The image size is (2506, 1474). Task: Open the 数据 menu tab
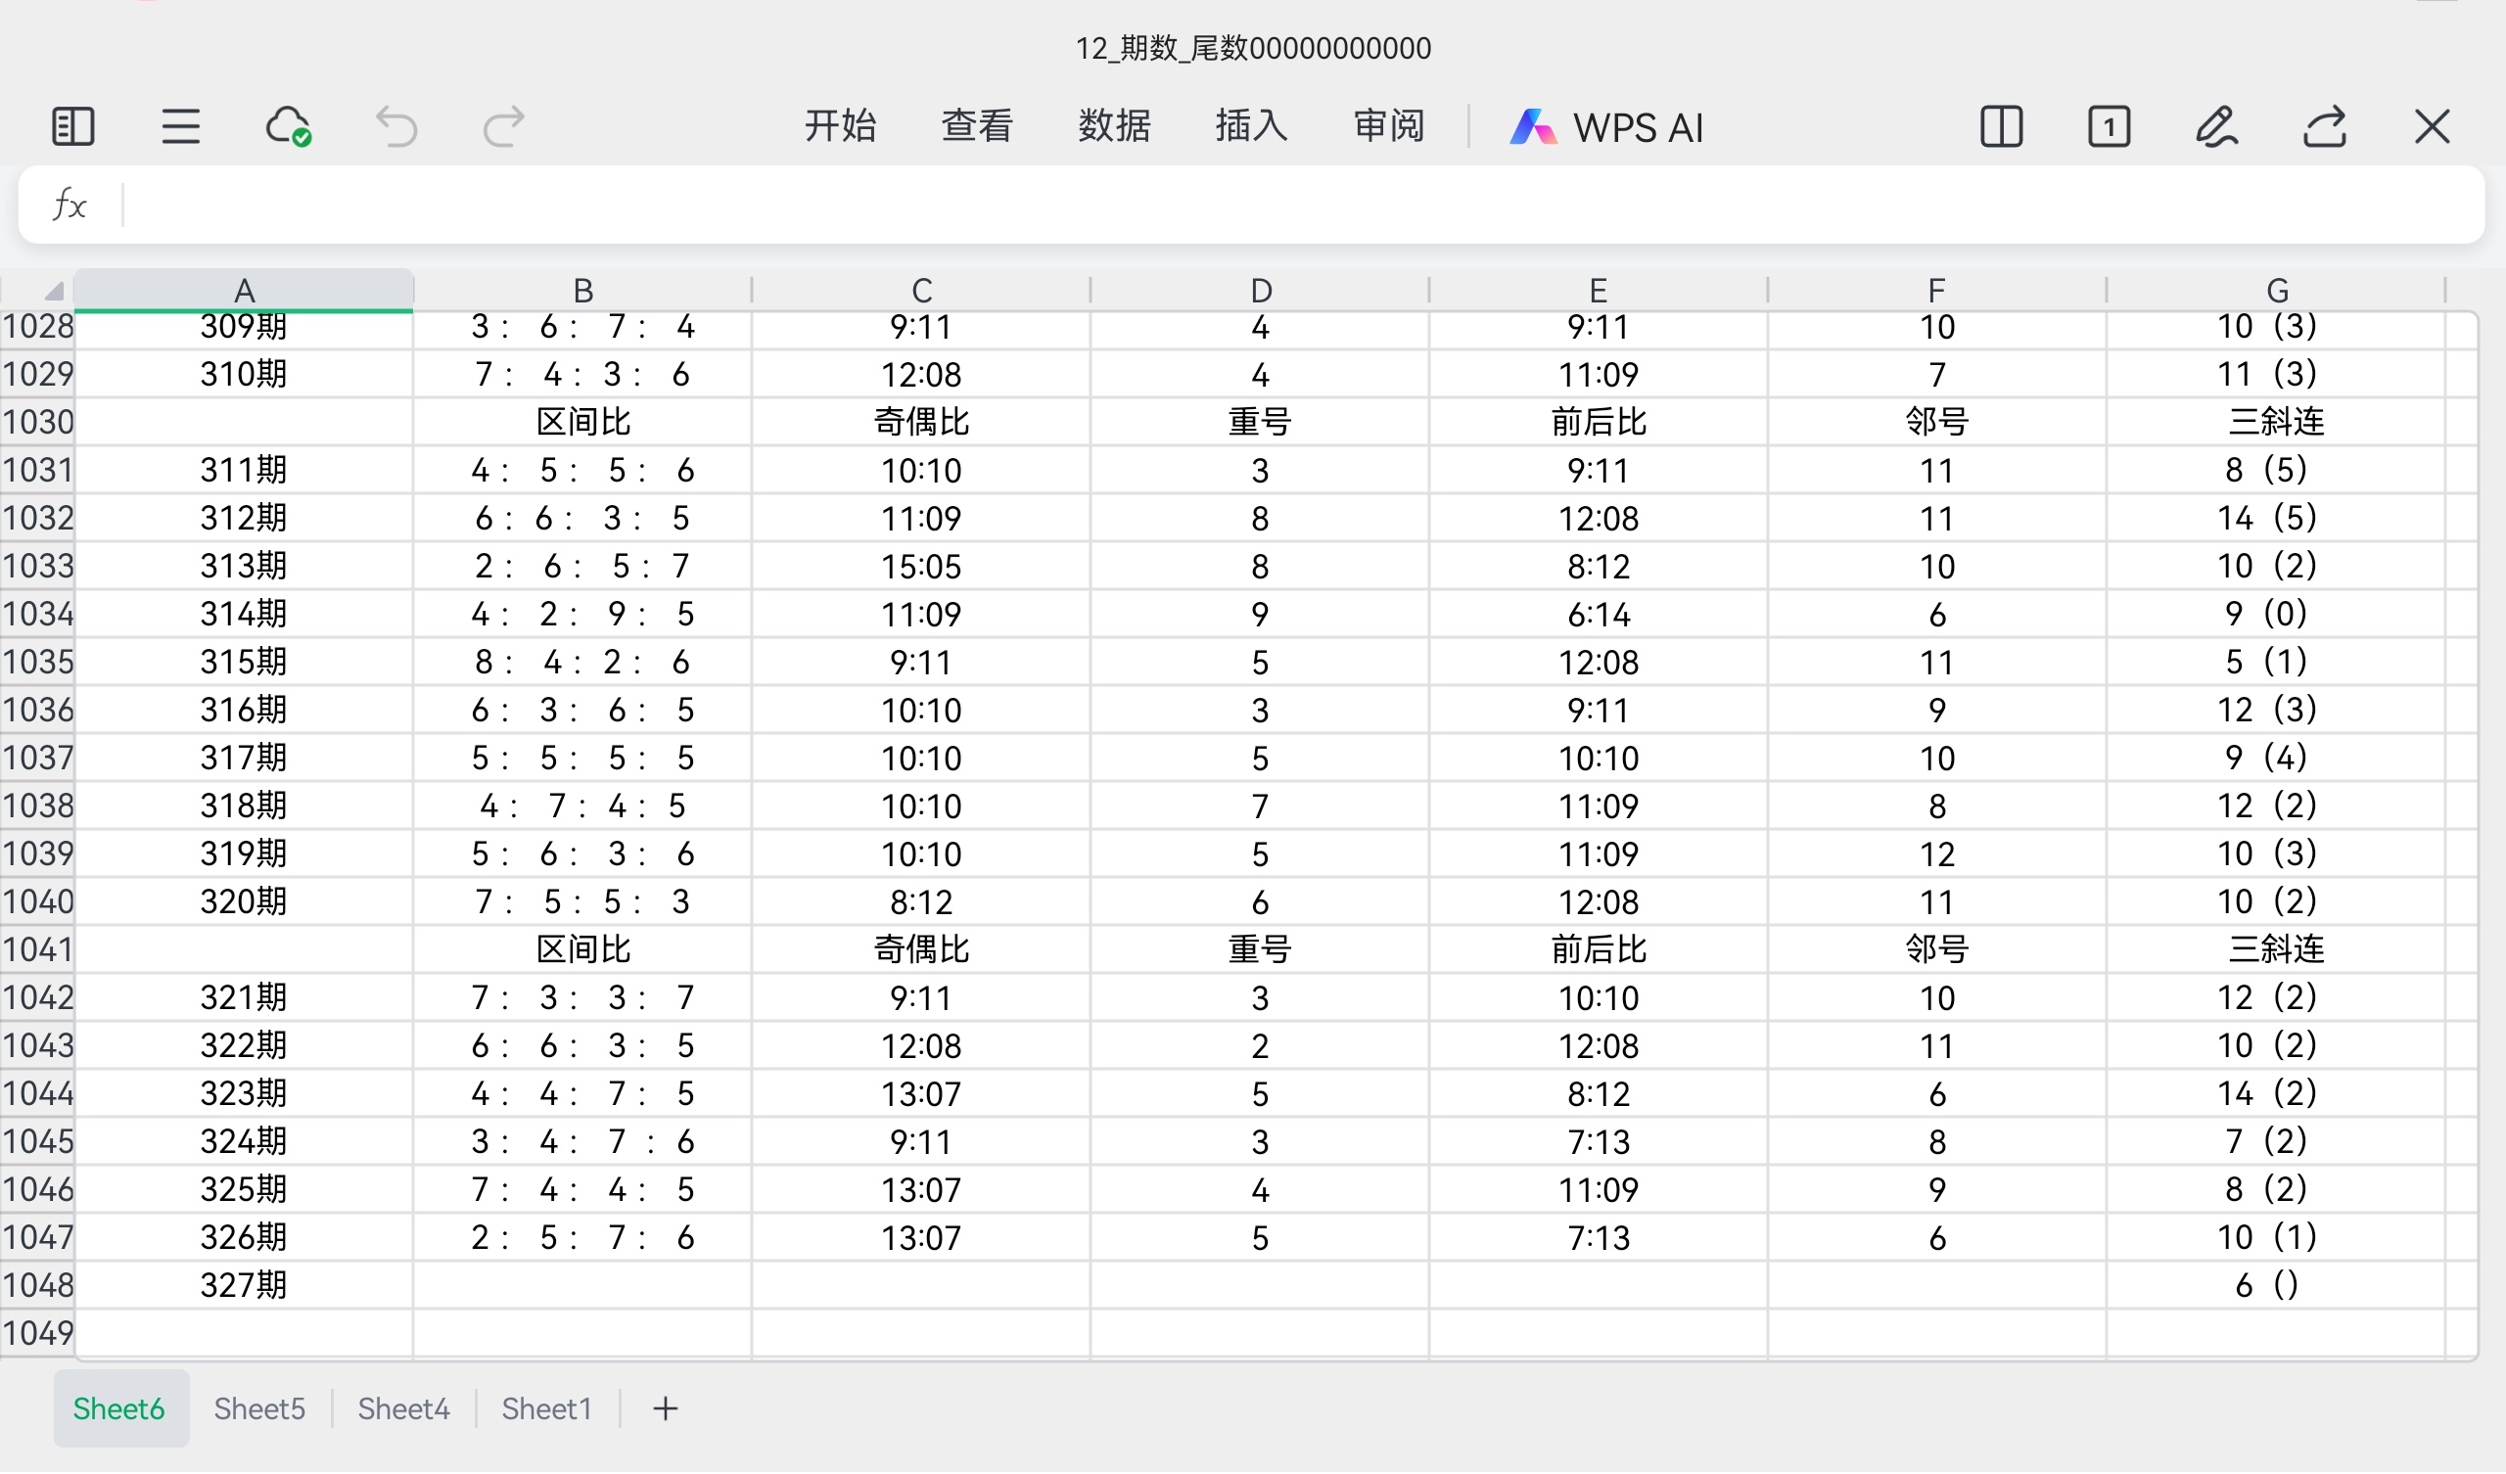[1114, 126]
